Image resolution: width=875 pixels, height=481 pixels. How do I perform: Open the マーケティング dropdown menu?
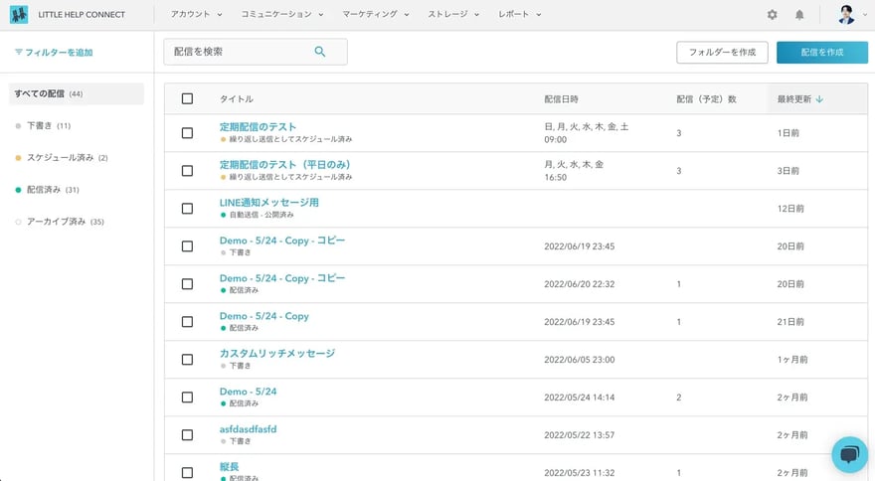[376, 15]
